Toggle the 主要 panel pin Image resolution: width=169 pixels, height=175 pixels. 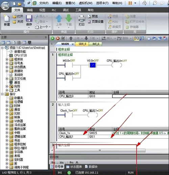click(46, 37)
